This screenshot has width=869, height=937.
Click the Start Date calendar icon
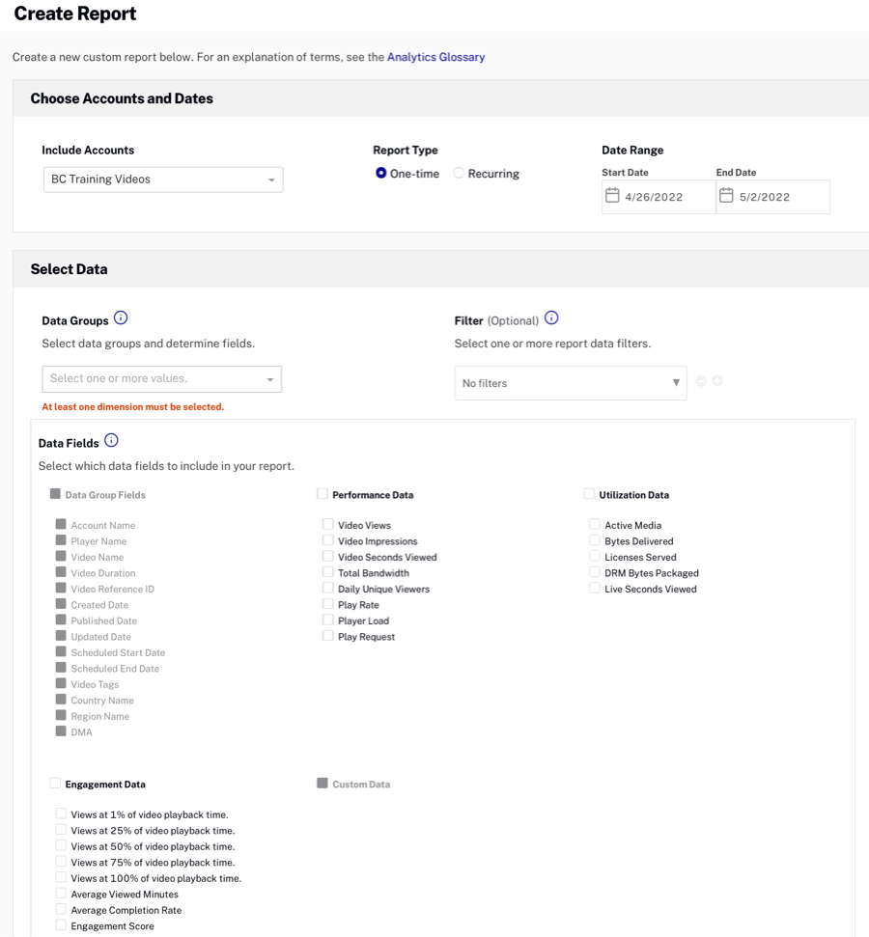pos(612,196)
